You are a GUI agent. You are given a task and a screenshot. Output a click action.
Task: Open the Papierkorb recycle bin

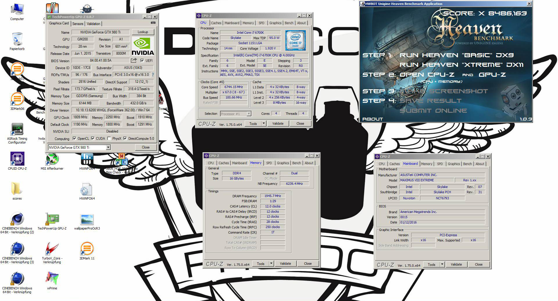point(17,42)
